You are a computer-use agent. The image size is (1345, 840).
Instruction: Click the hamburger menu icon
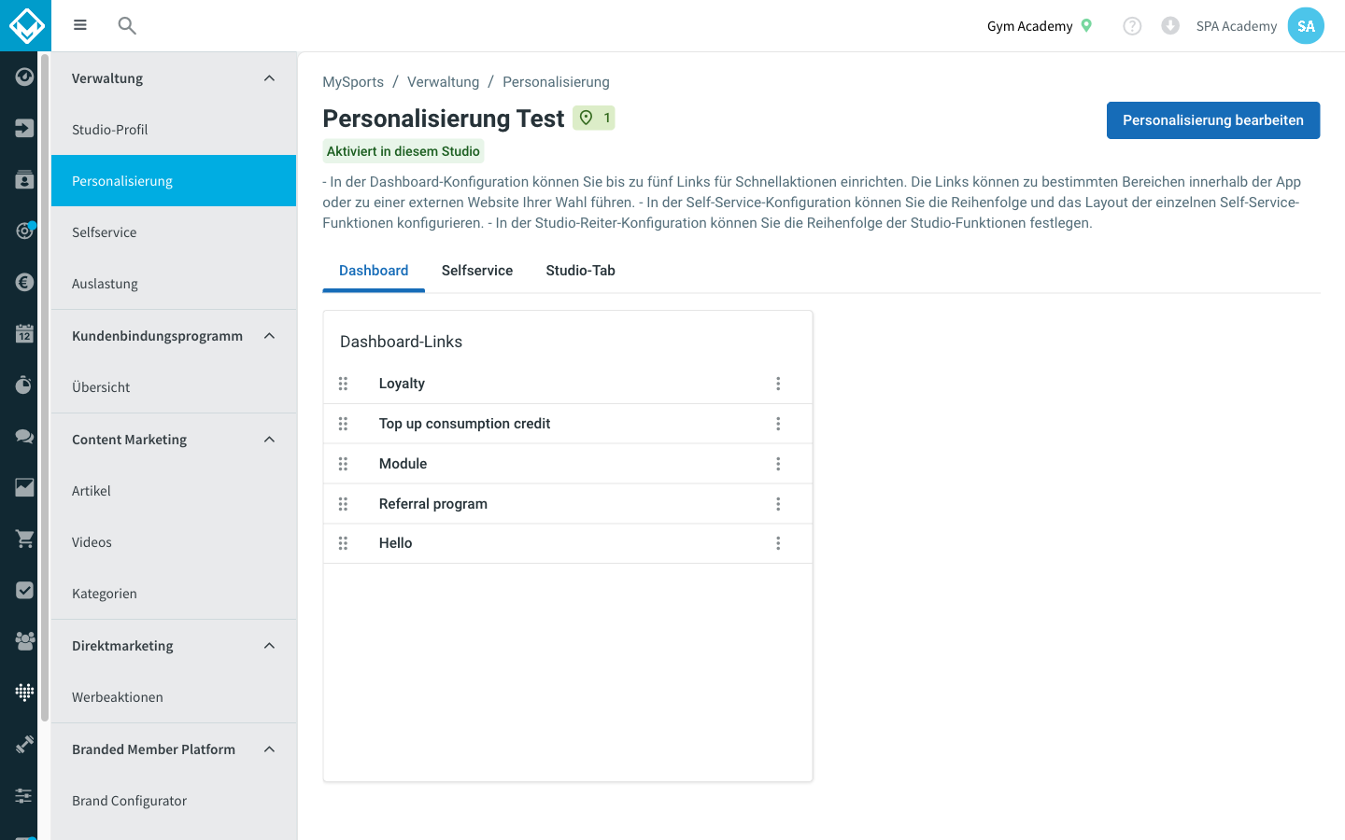point(80,25)
